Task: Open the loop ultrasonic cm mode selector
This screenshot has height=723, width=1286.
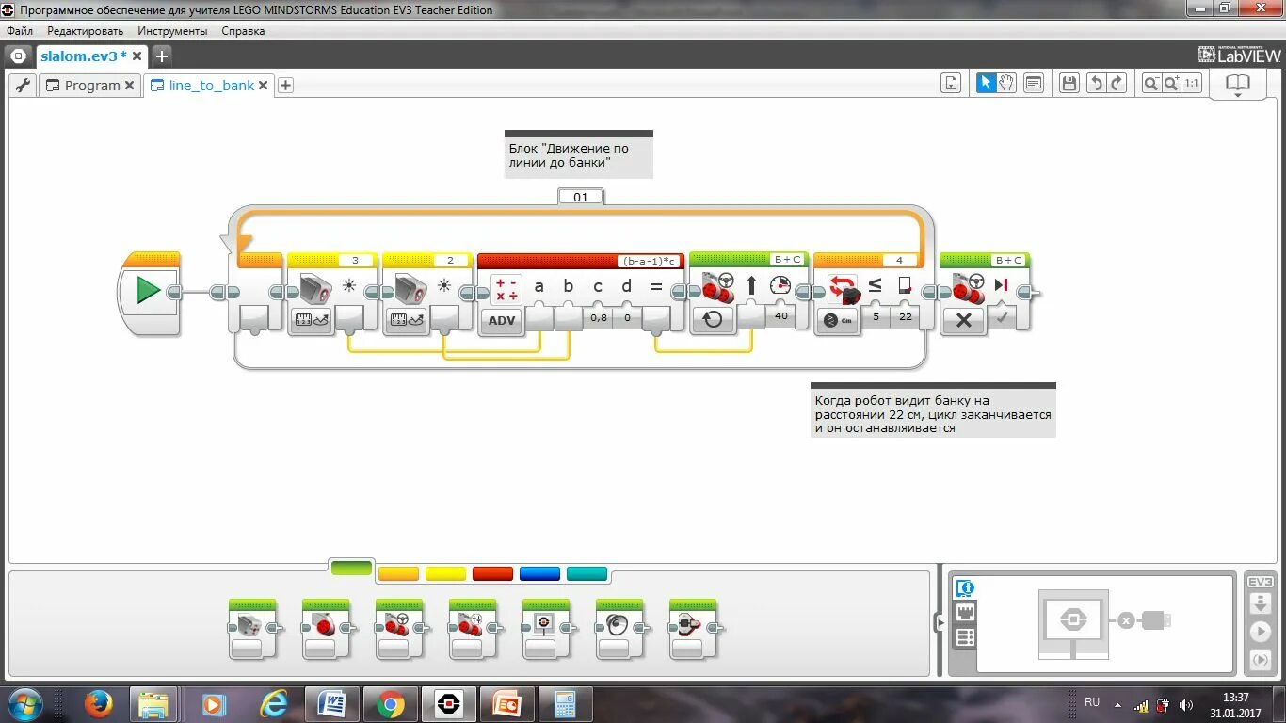Action: 838,320
